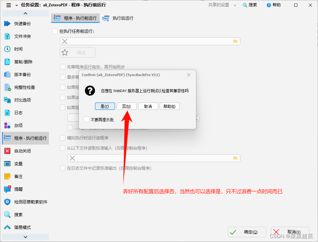The width and height of the screenshot is (318, 242).
Task: Confirm settings with 确定(O) button
Action: click(247, 232)
